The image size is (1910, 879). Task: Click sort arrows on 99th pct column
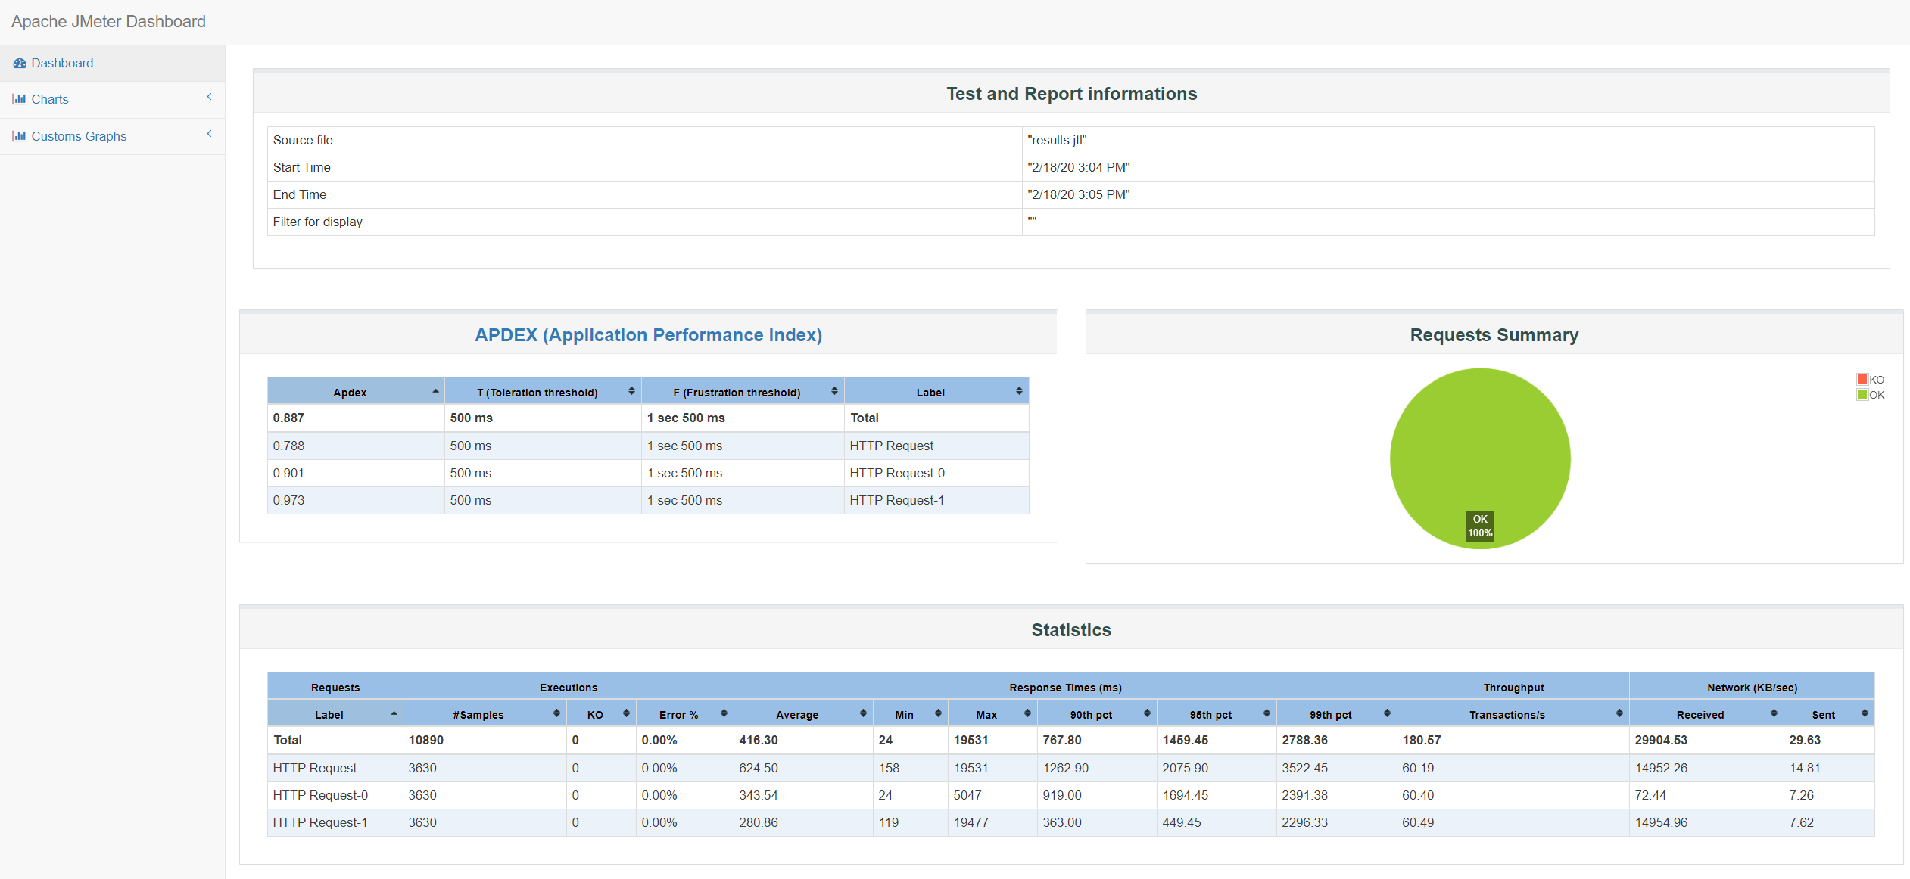(1387, 713)
